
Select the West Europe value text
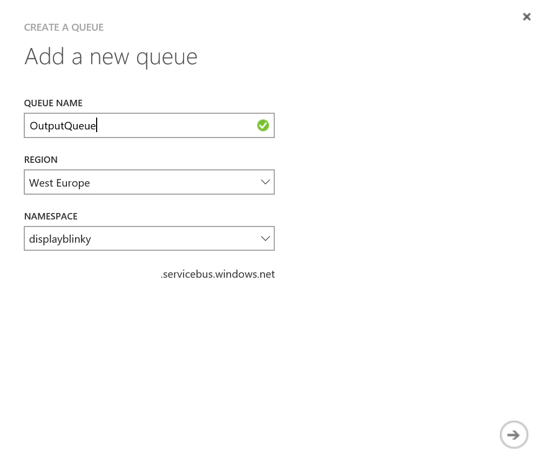click(59, 183)
